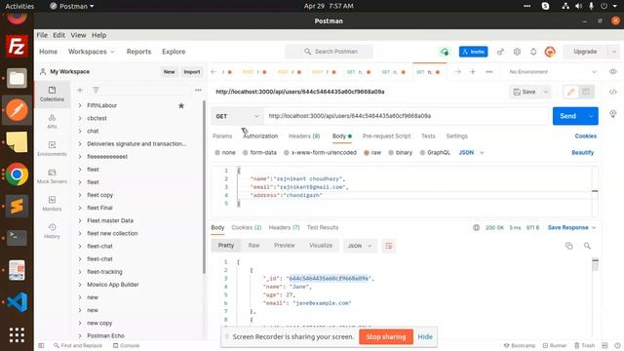
Task: Launch Google Chrome from the dock
Action: [x=17, y=175]
